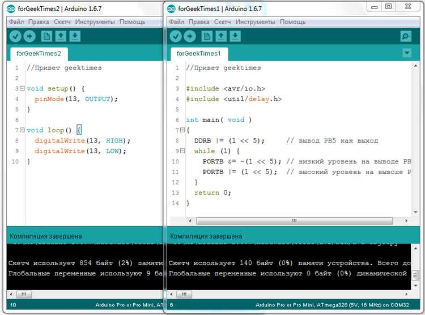Screen dimensions: 425x315
Task: Maximize the forGeekTimes1 window
Action: tap(388, 6)
